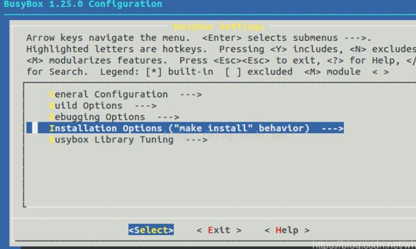416x249 pixels.
Task: Click the highlighted Installation Options entry
Action: coord(179,128)
